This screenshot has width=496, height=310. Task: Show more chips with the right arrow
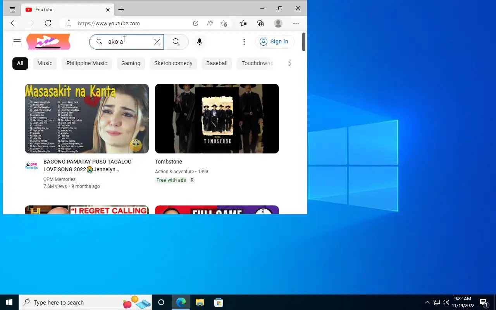click(x=289, y=64)
